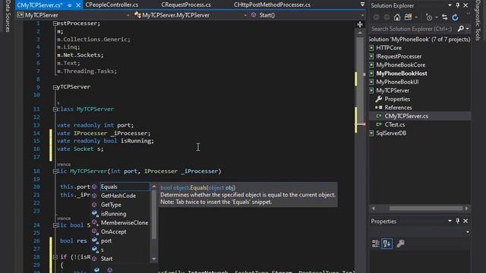Open the MyTCPServer.MyTCPServer type dropdown
The height and width of the screenshot is (273, 486).
245,15
